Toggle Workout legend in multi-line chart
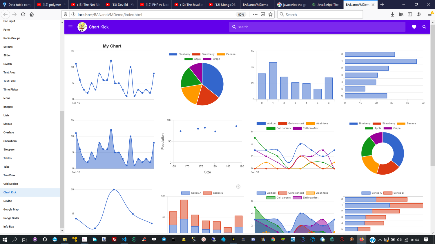 (267, 123)
